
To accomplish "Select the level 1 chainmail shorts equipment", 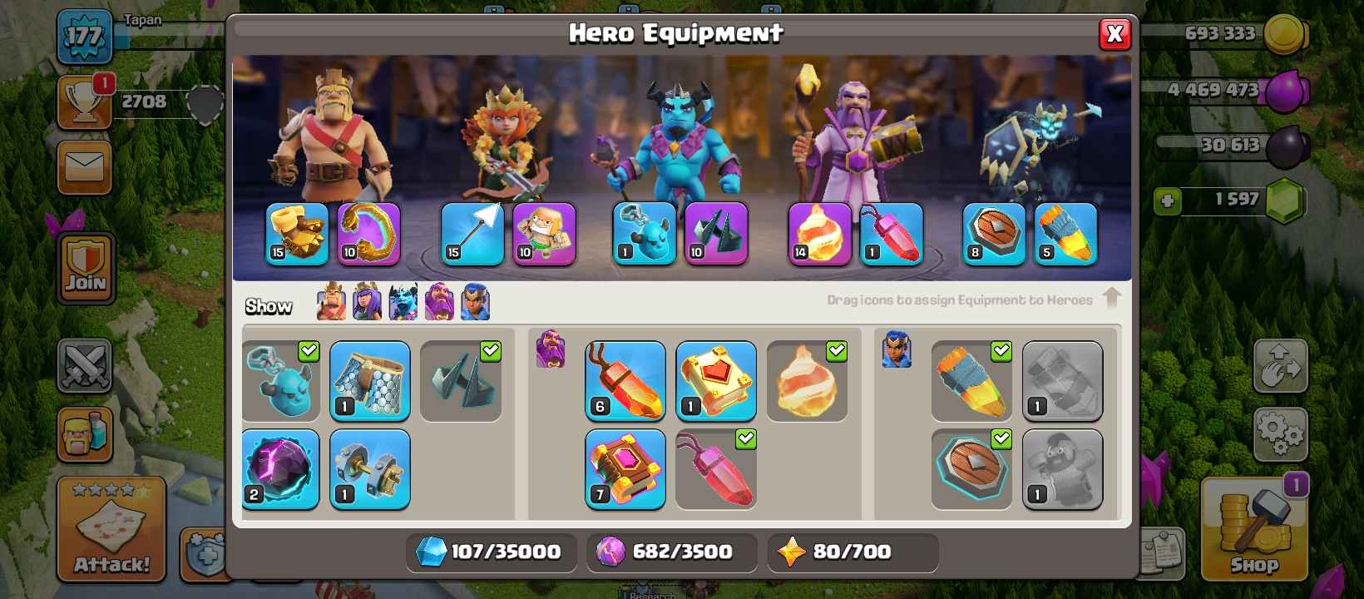I will click(x=370, y=381).
